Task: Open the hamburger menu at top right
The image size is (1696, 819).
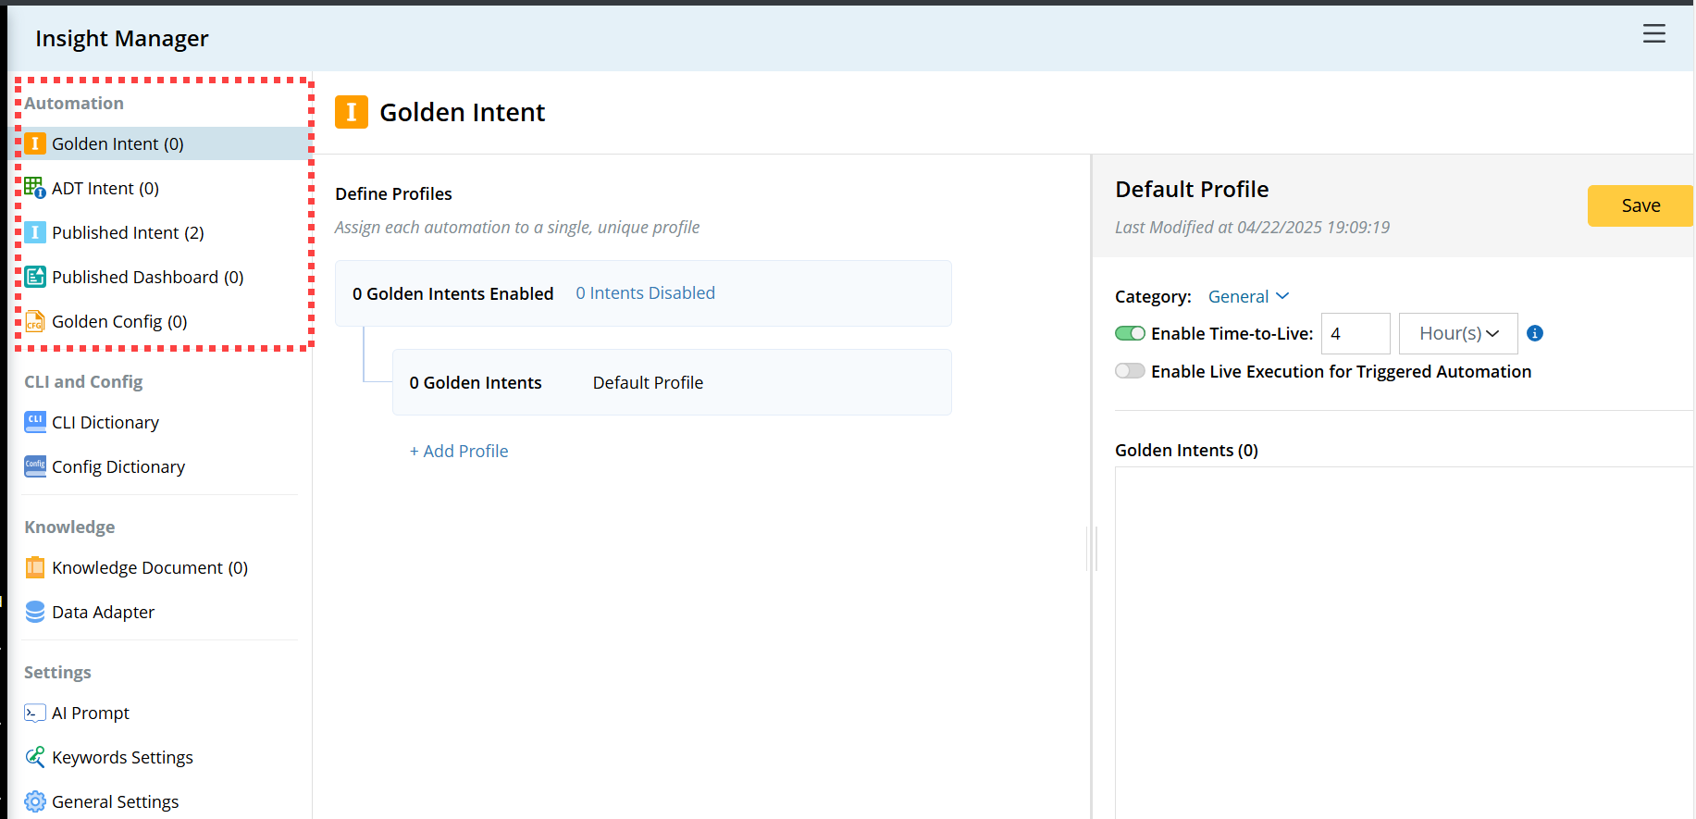Action: [x=1653, y=34]
